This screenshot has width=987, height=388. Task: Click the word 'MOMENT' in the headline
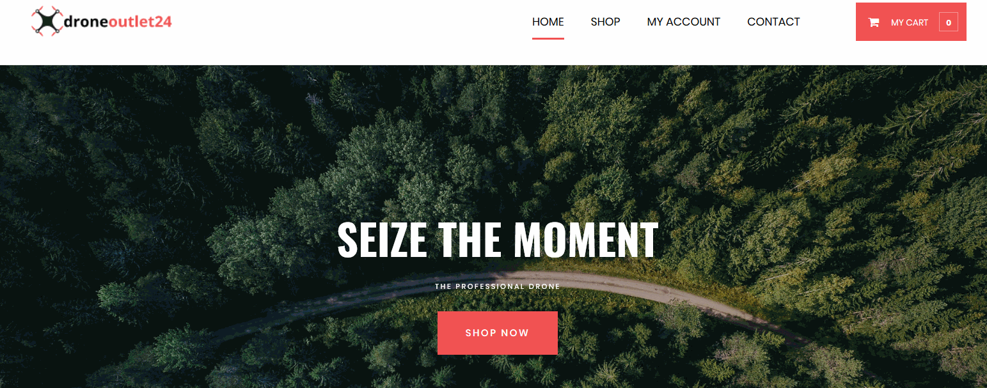click(x=586, y=240)
